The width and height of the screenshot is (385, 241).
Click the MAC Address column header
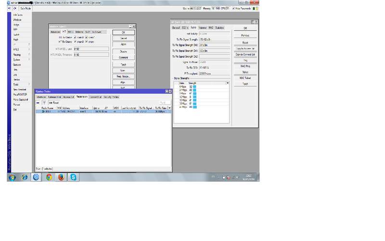tap(68, 108)
